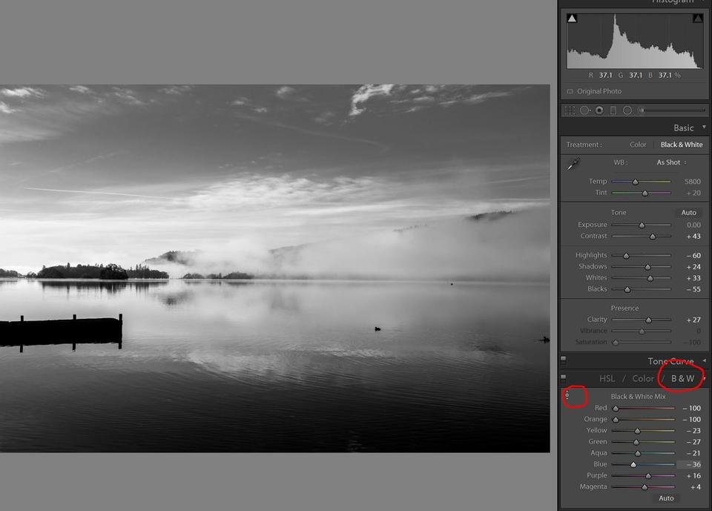Screen dimensions: 712x511
Task: Click the Magenta slider handle in B&W Mix
Action: pos(645,487)
